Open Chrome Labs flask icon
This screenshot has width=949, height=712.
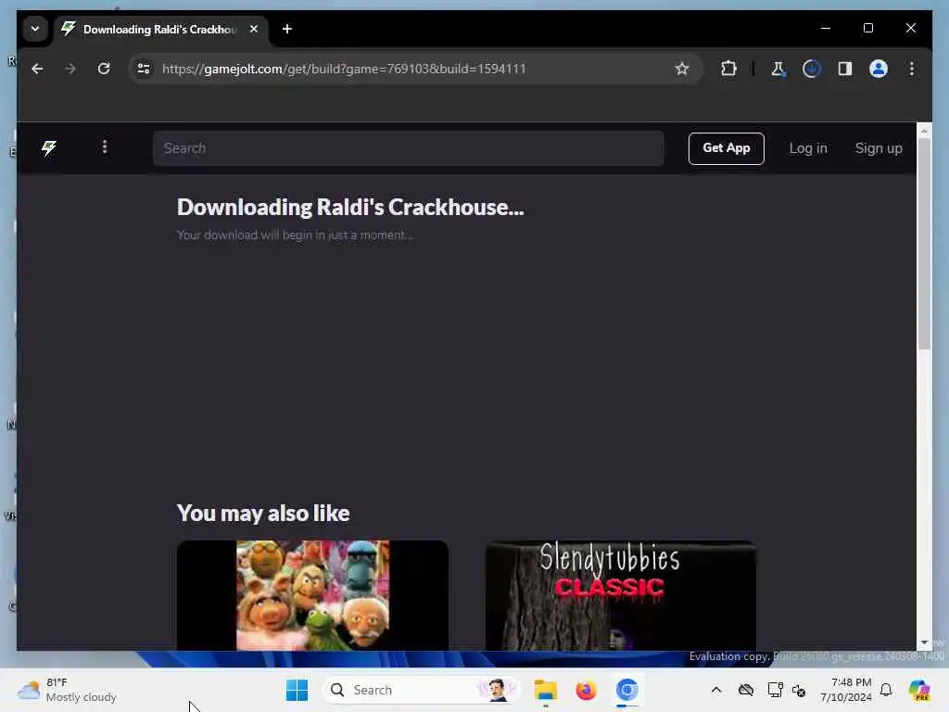(778, 69)
